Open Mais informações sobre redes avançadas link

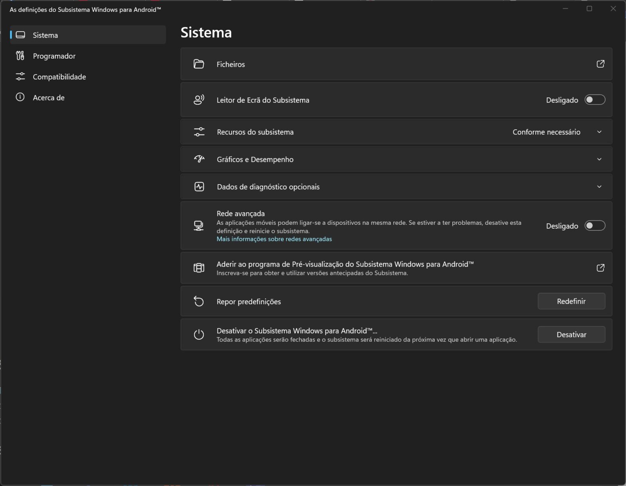(x=274, y=239)
